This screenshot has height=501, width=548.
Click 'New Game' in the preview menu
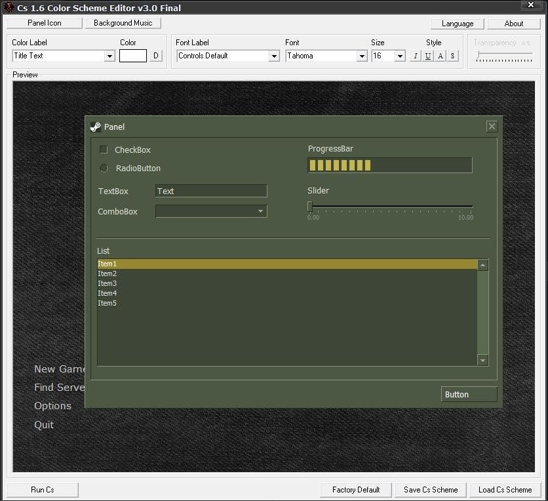pyautogui.click(x=60, y=369)
